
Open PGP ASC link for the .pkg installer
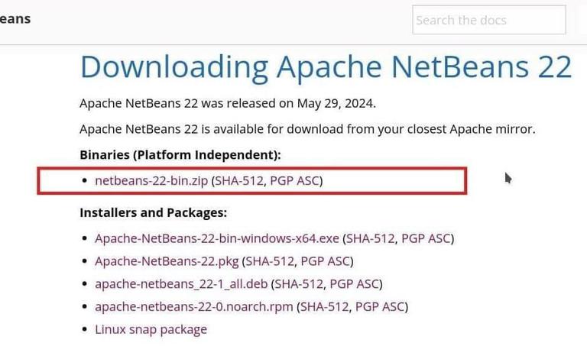(326, 261)
